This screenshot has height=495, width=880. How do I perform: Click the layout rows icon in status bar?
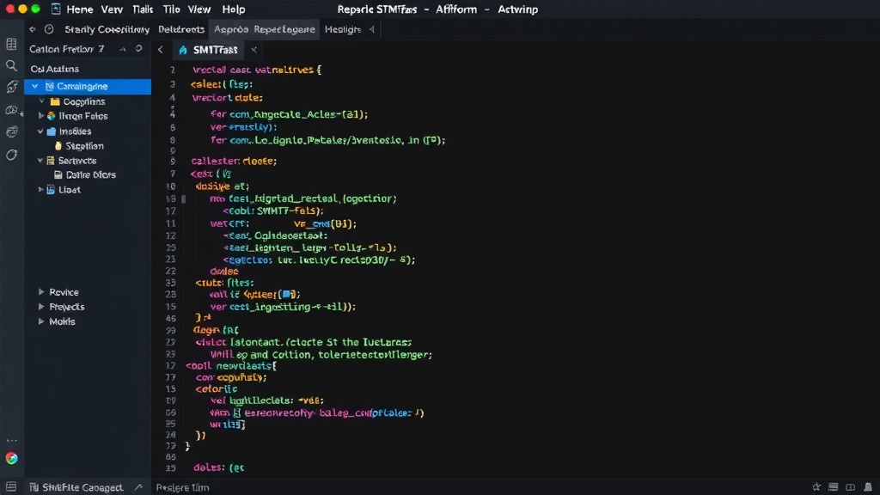(834, 486)
